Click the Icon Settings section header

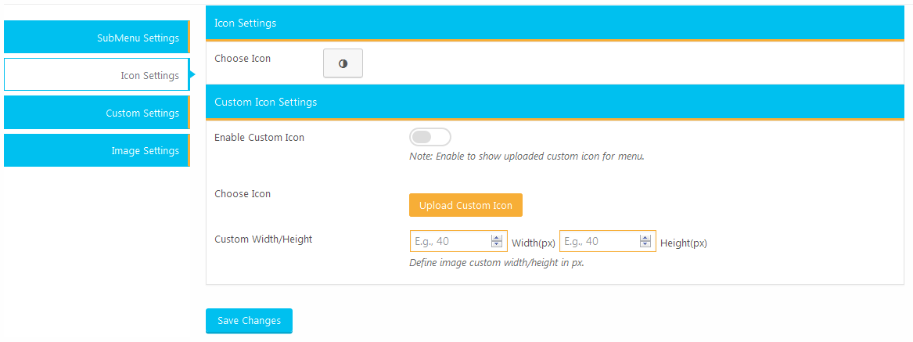point(245,23)
